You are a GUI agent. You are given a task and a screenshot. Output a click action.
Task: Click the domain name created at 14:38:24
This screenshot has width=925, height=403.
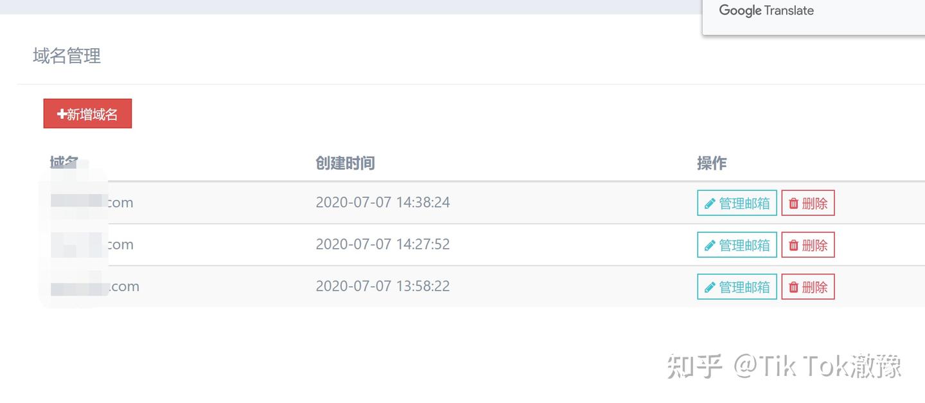tap(92, 202)
